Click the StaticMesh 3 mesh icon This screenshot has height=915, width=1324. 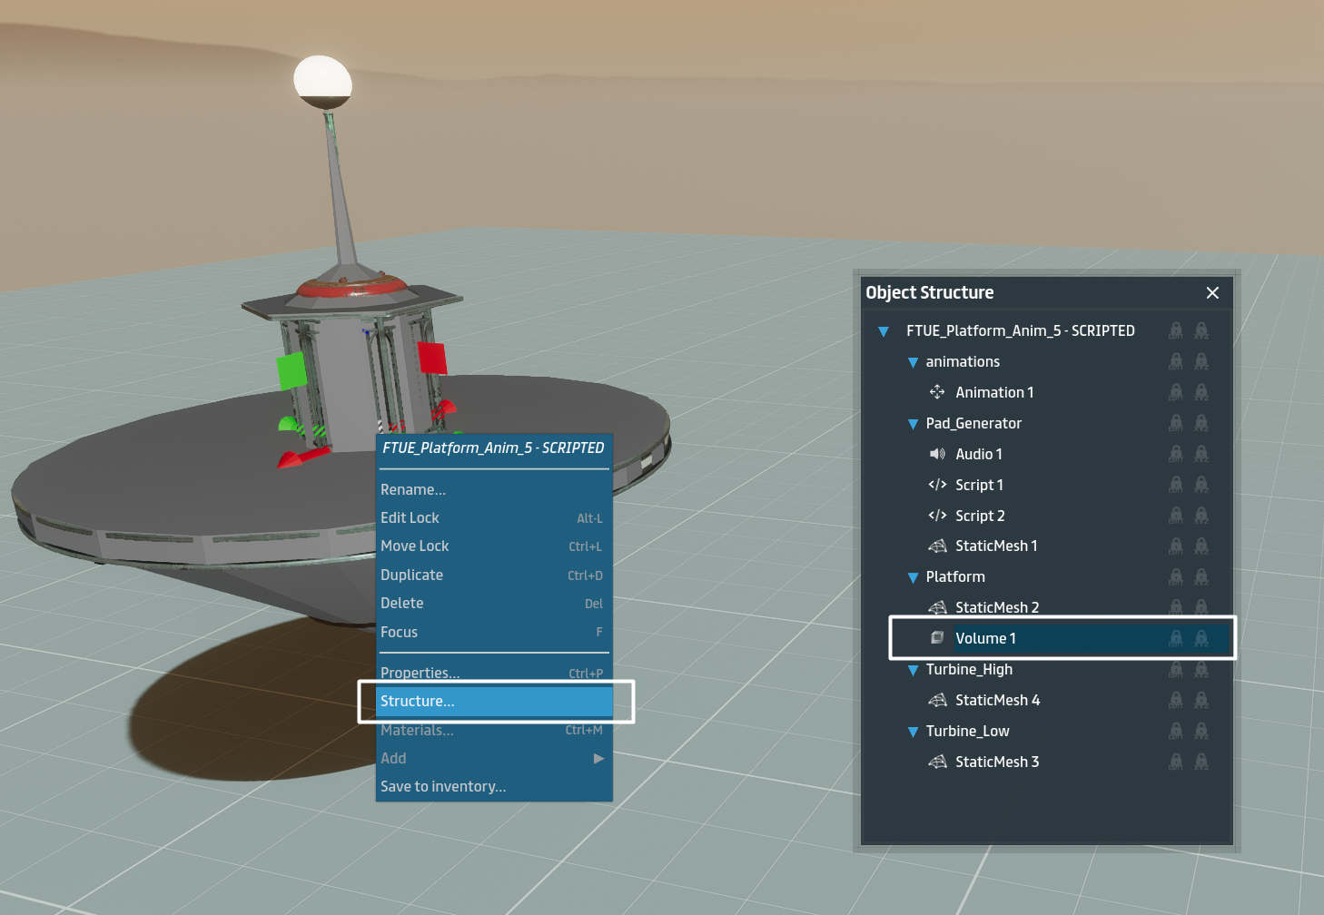[x=937, y=762]
